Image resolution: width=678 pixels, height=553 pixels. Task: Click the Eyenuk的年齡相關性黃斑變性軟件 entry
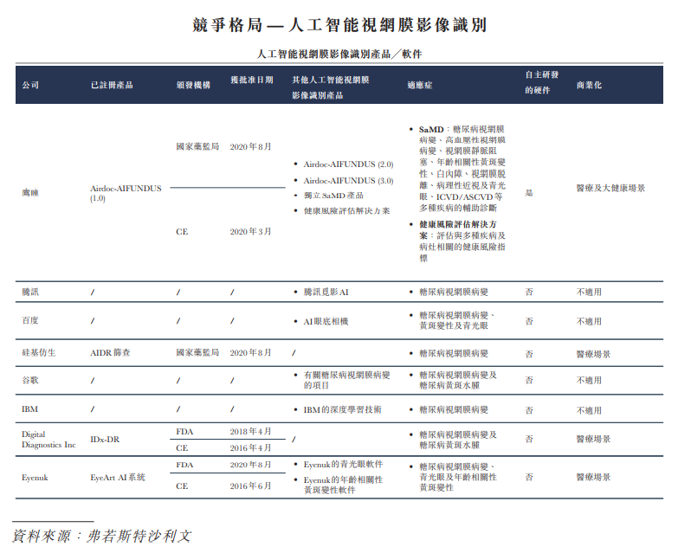coord(343,485)
